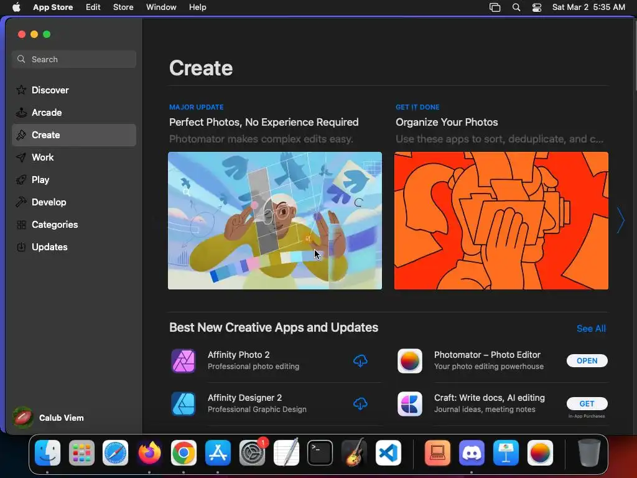Launch Discord from the Dock
Screen dimensions: 637x478
(x=472, y=453)
